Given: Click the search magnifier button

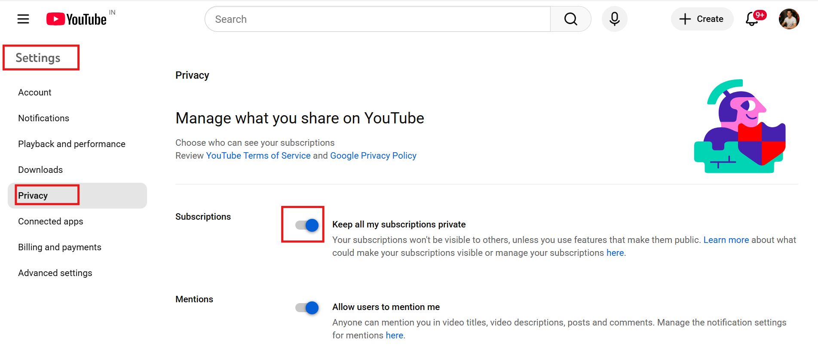Looking at the screenshot, I should 570,19.
